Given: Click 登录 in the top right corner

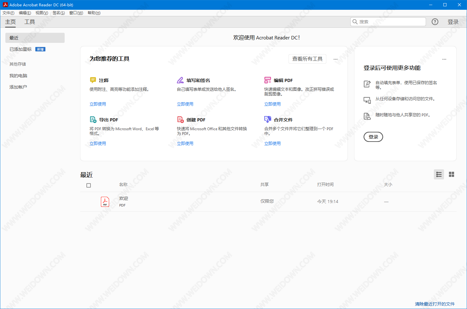Looking at the screenshot, I should click(453, 22).
